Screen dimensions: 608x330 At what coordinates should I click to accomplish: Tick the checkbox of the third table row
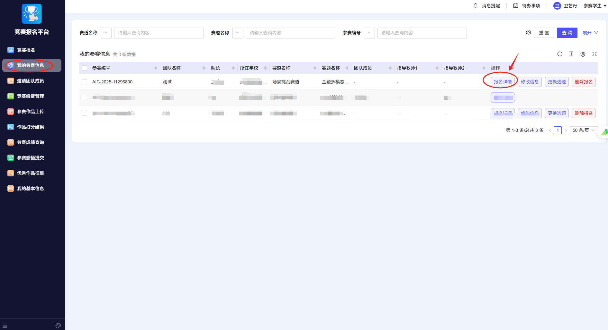click(x=85, y=113)
